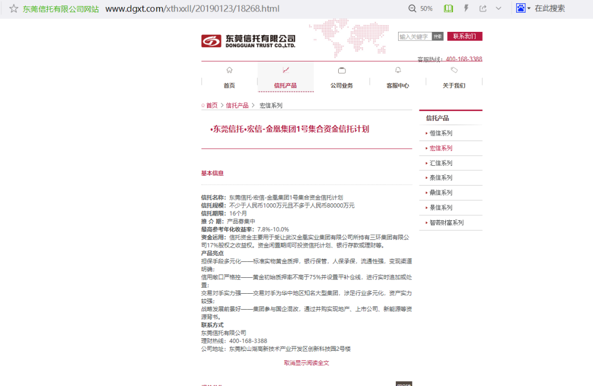Click the bell icon above 客服中心

point(398,70)
